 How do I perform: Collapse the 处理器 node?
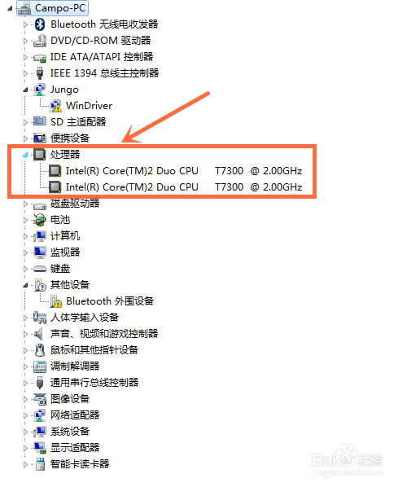click(25, 155)
